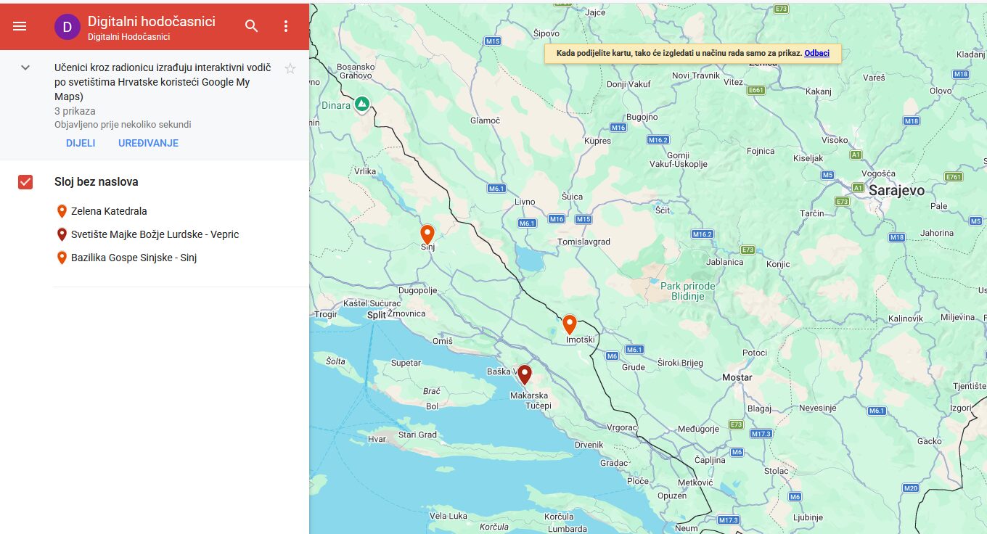Click the Sloj bez naslova layer title
The width and height of the screenshot is (987, 534).
click(97, 182)
